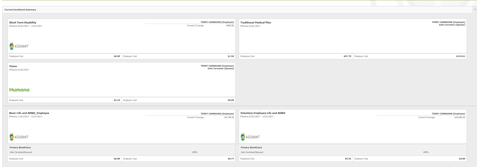This screenshot has width=477, height=168.
Task: Click the Current Enrollment Summary header title
Action: pyautogui.click(x=20, y=10)
